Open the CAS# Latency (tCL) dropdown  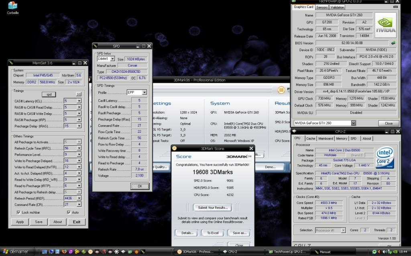(79, 101)
